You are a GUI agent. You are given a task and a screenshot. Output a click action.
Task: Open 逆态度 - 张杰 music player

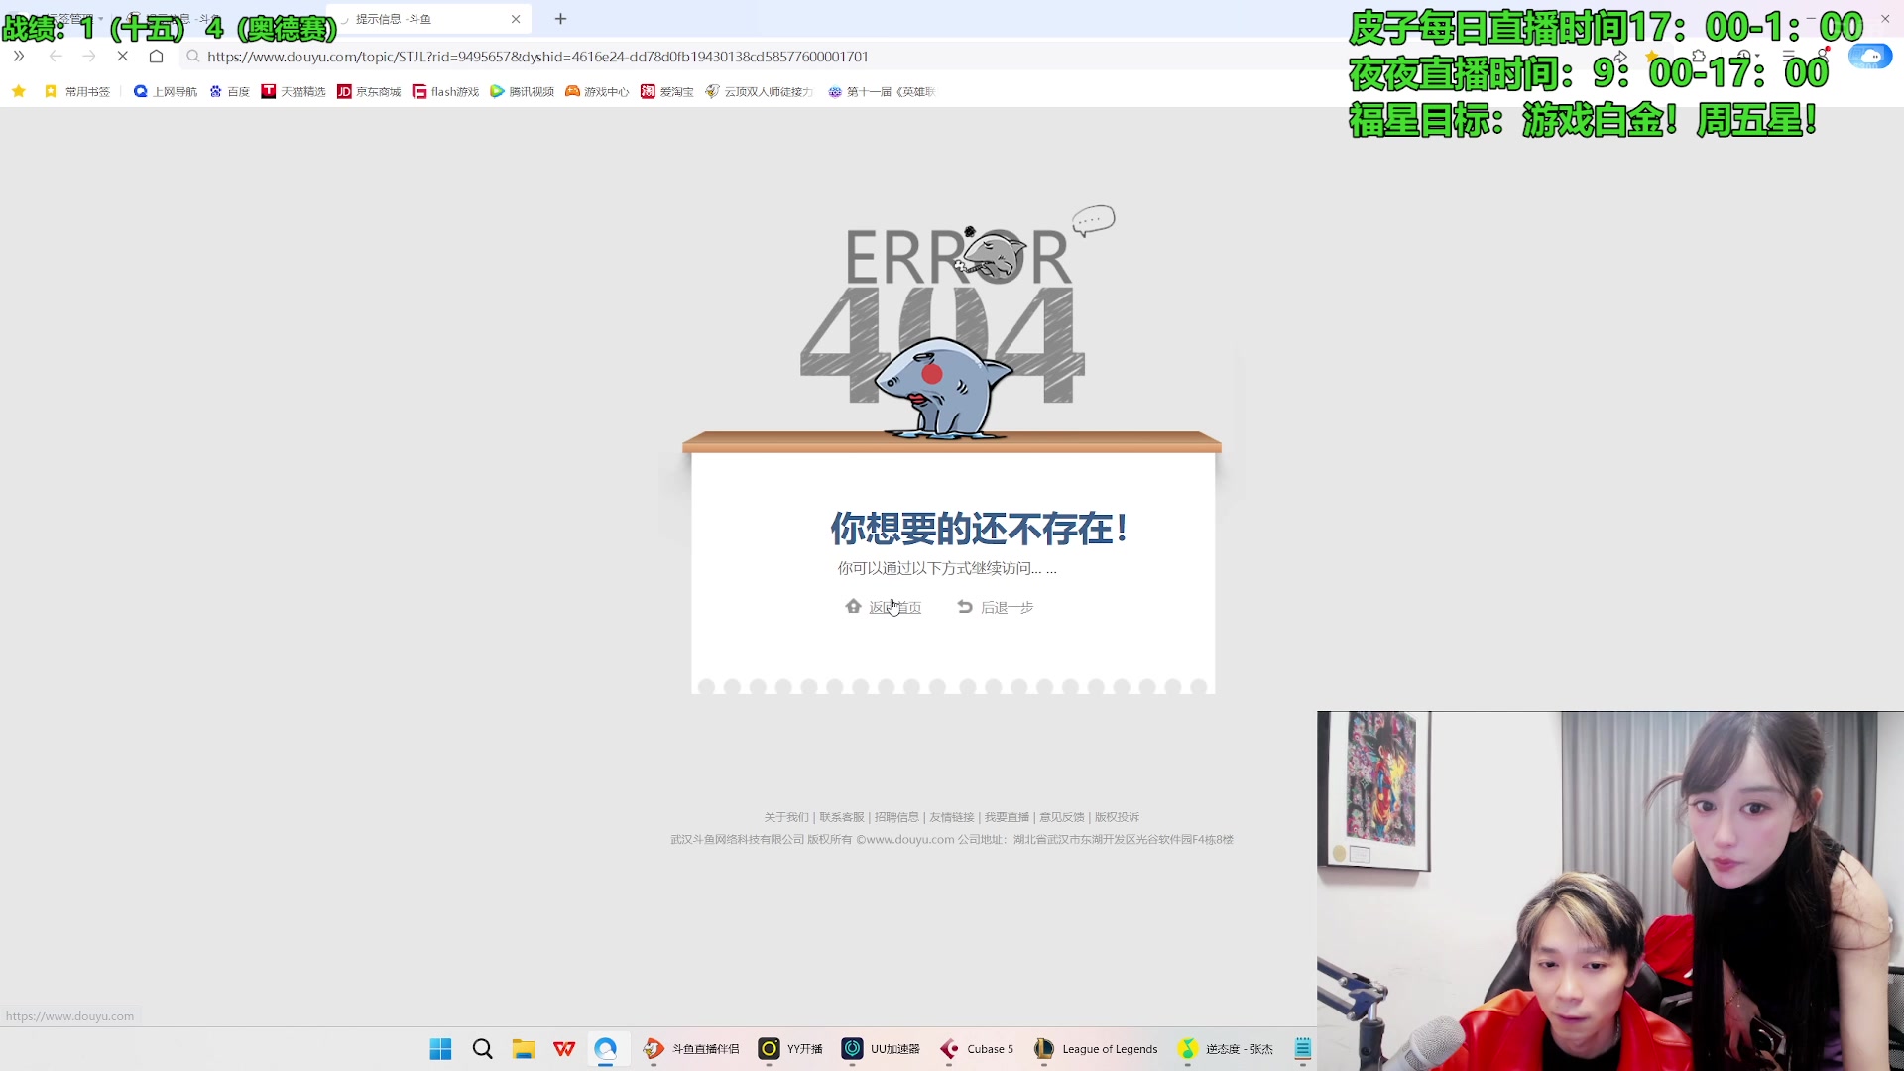pyautogui.click(x=1226, y=1049)
